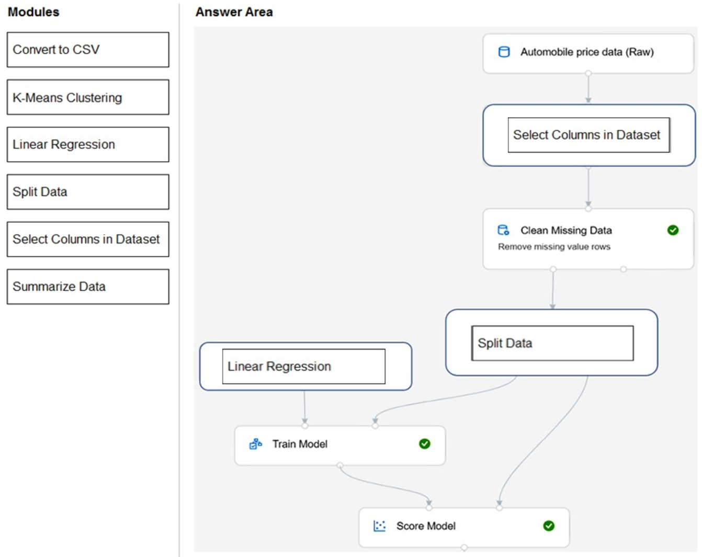Viewport: 702px width, 557px height.
Task: Click the Score Model scatter chart icon
Action: pos(379,526)
